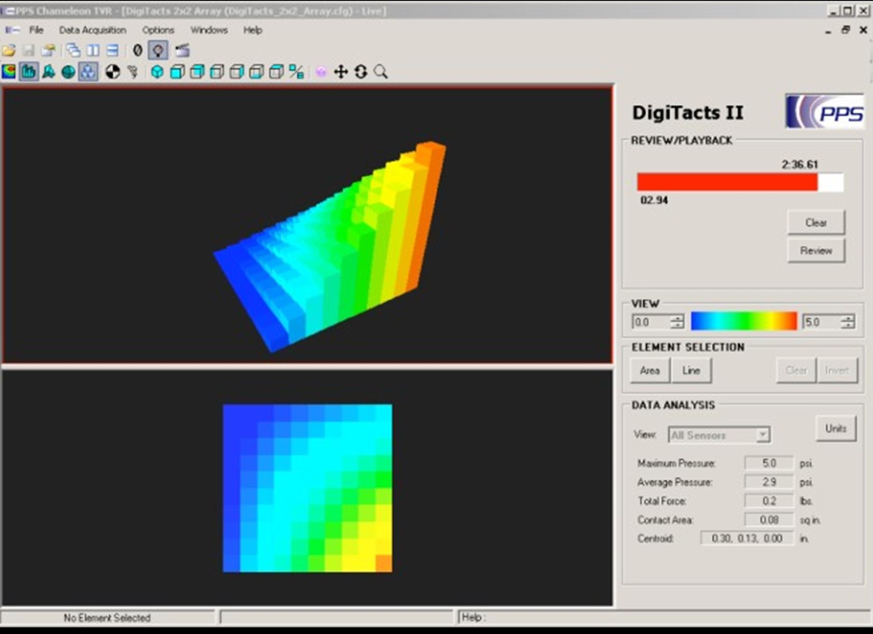The image size is (873, 634).
Task: Click the gray tornado-shaped icon
Action: click(x=132, y=72)
